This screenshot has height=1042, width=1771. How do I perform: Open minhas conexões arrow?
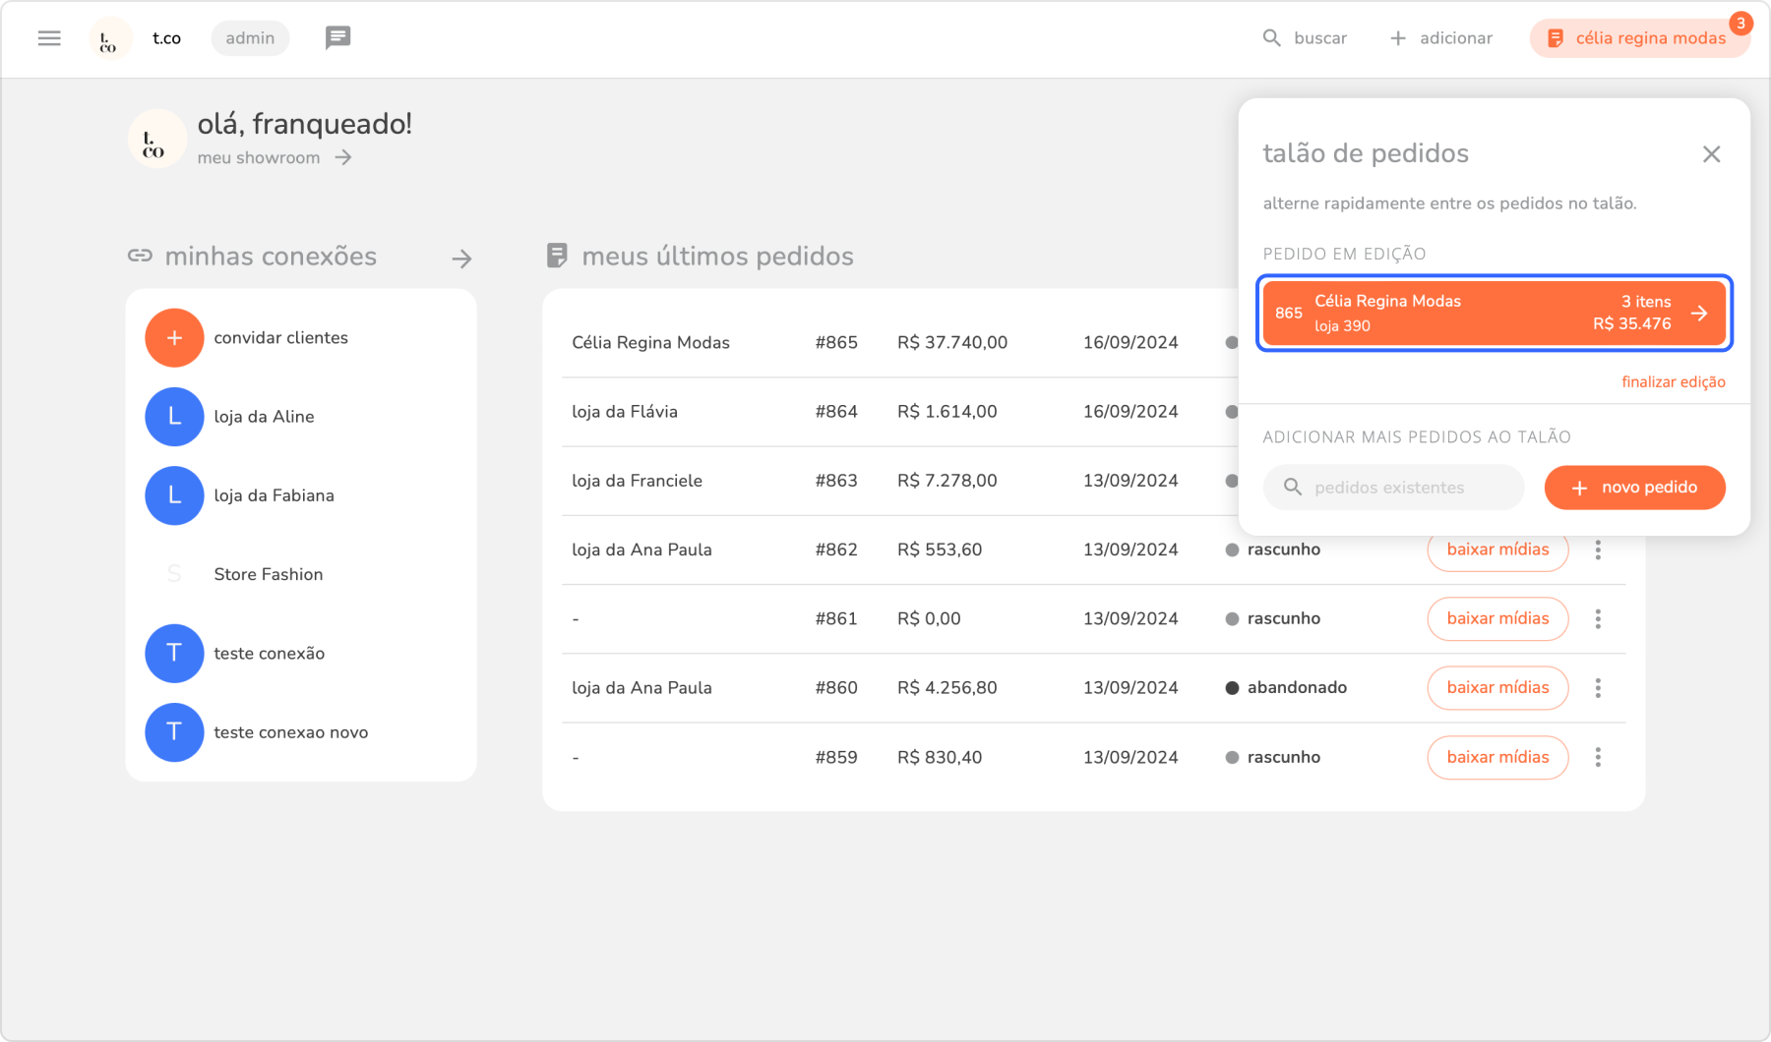(x=461, y=259)
